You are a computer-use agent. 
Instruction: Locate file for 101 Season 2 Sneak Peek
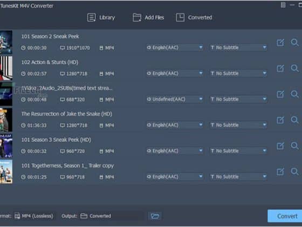(294, 43)
